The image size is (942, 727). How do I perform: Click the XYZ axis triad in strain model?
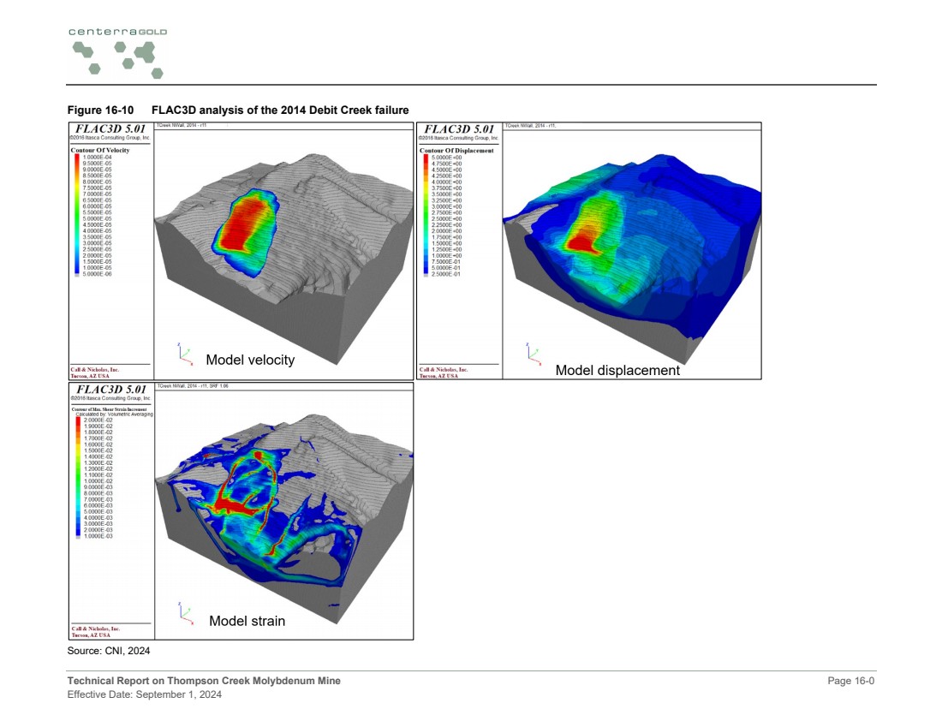(179, 611)
